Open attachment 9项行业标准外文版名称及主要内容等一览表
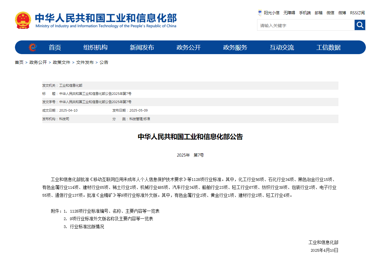Image resolution: width=375 pixels, height=256 pixels. click(x=111, y=219)
